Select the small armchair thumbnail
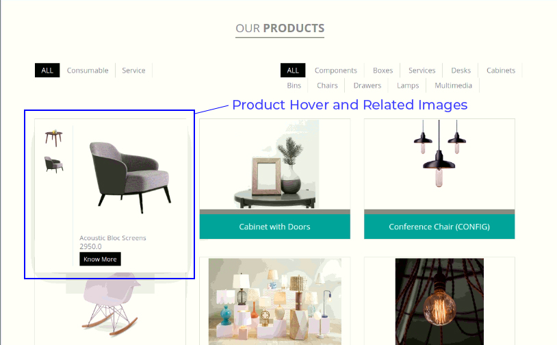Viewport: 557px width, 345px height. click(x=53, y=164)
